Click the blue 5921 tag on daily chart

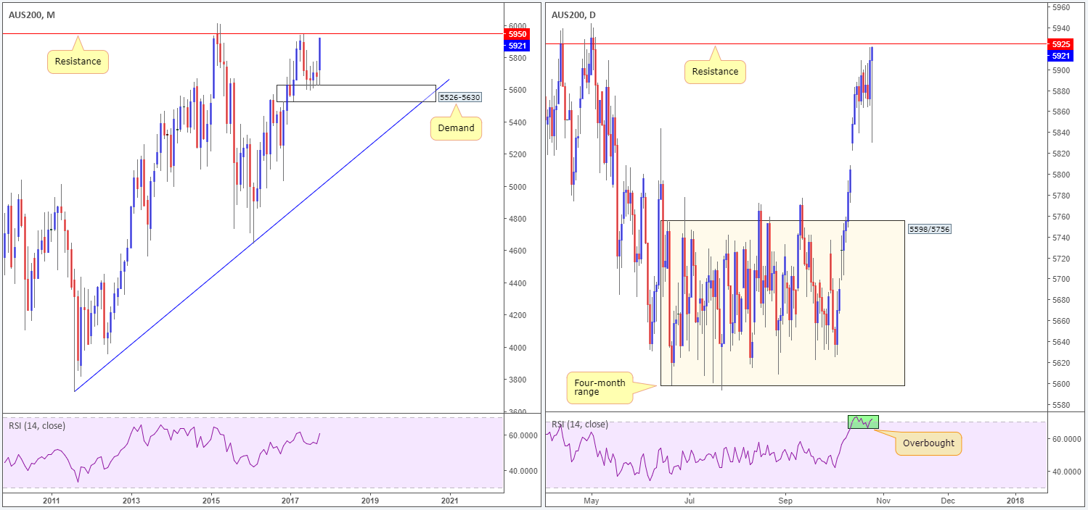pos(1060,55)
